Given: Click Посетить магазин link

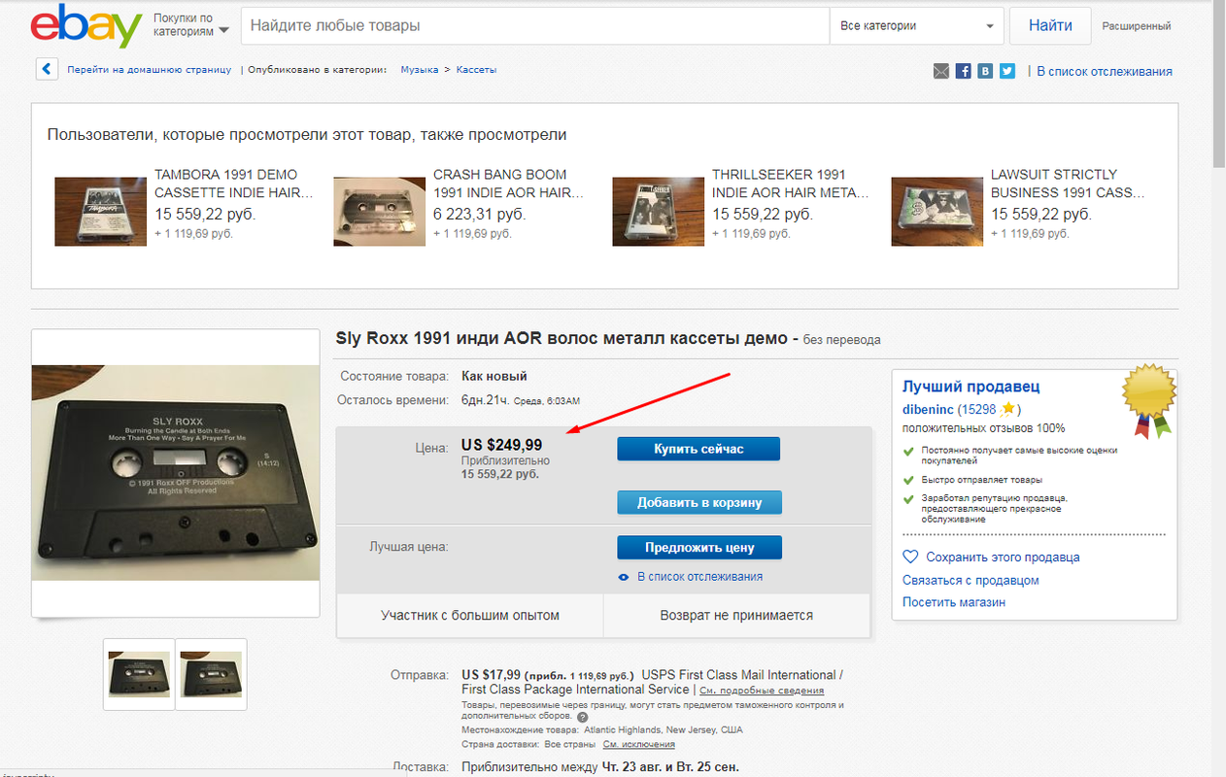Looking at the screenshot, I should click(954, 602).
